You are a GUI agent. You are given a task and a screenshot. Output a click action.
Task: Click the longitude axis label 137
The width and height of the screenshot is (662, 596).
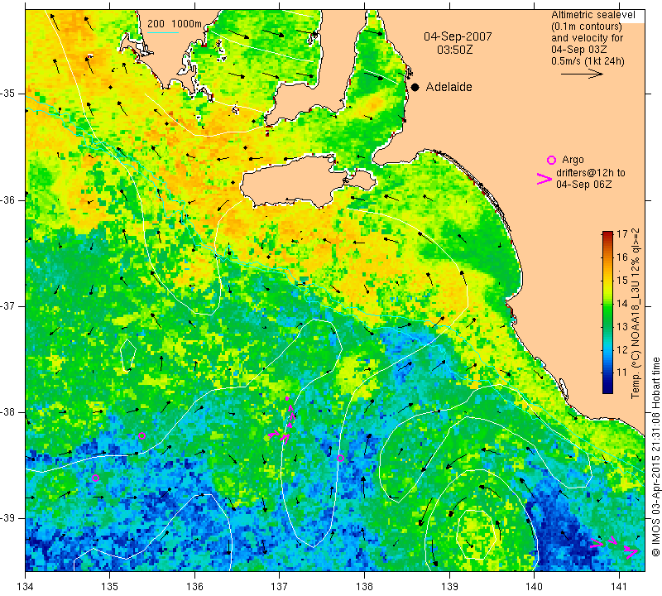(x=280, y=587)
